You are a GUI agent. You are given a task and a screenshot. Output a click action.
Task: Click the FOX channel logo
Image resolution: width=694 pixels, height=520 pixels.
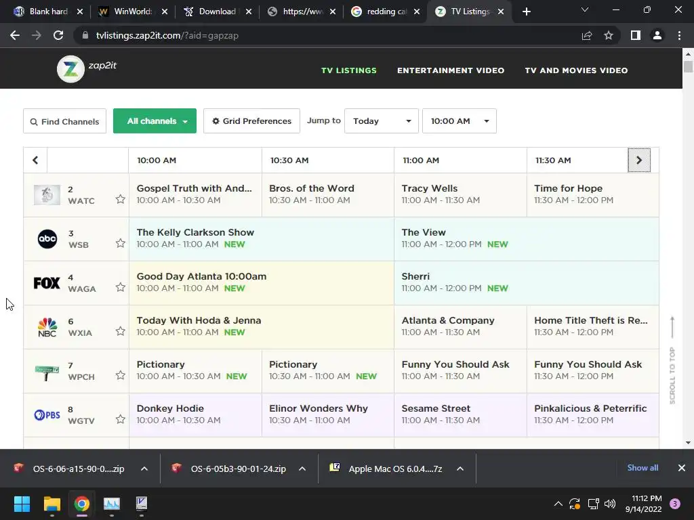47,283
